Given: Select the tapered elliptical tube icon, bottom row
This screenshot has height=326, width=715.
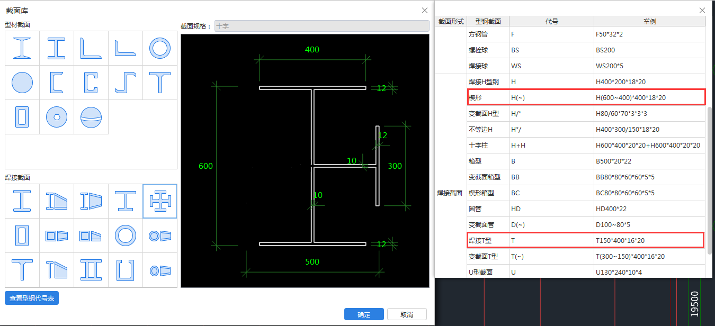Looking at the screenshot, I should [x=160, y=270].
